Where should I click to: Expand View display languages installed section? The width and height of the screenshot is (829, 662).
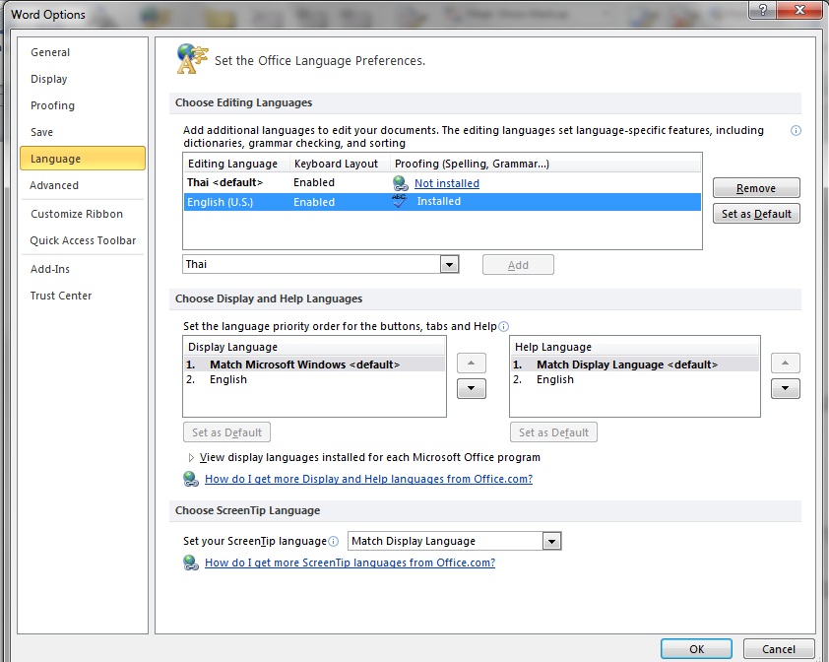(x=191, y=458)
